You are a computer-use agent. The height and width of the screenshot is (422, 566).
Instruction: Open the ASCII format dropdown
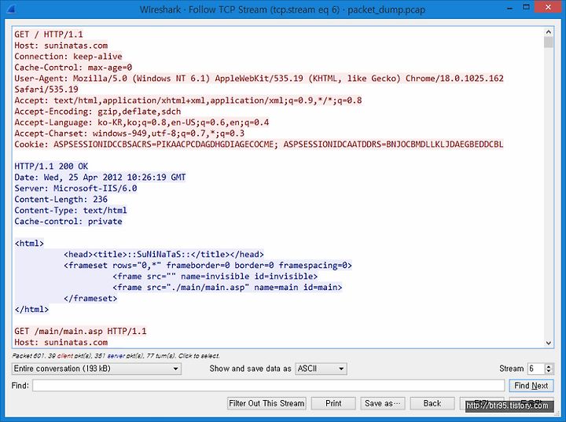(x=321, y=369)
